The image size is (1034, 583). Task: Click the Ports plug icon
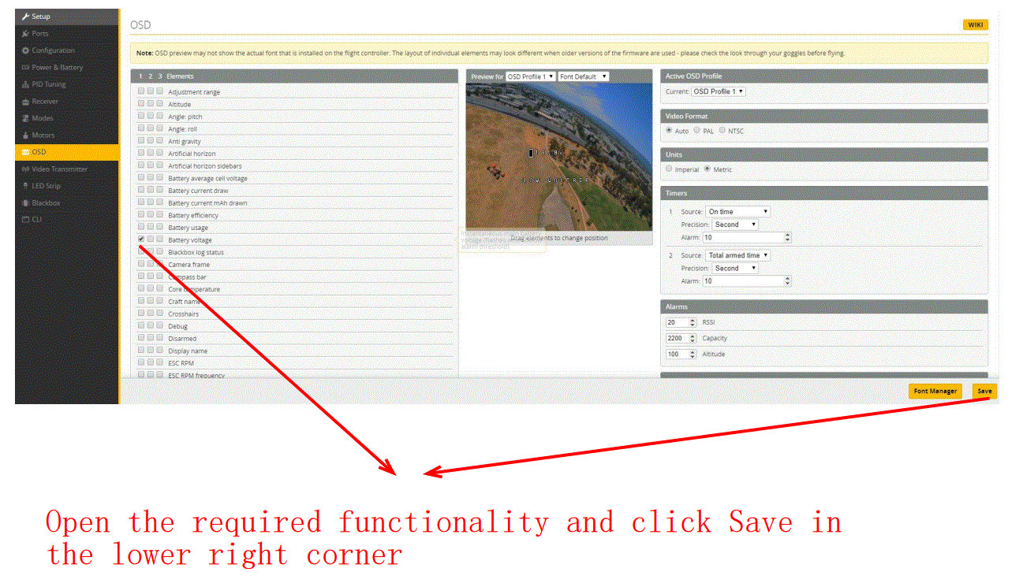[x=26, y=34]
